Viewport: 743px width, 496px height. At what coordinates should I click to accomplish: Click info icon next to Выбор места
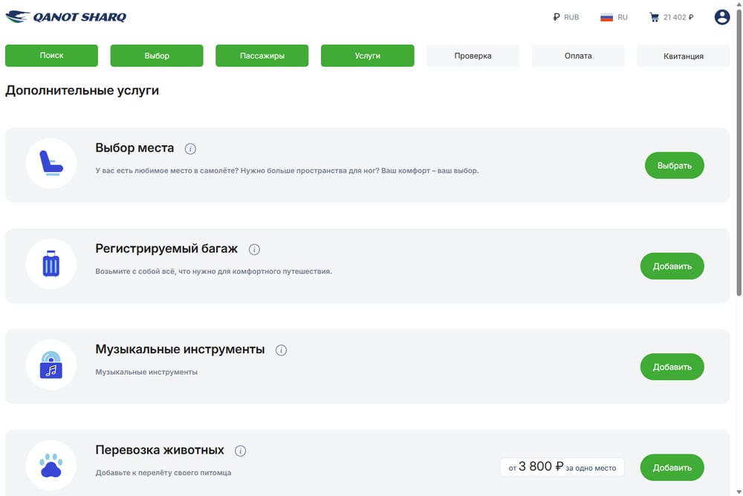(190, 149)
